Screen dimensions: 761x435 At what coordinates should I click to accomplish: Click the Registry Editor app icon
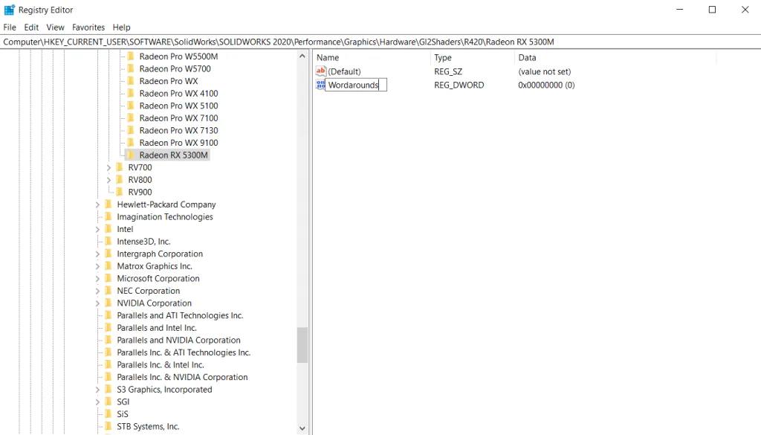(x=9, y=10)
